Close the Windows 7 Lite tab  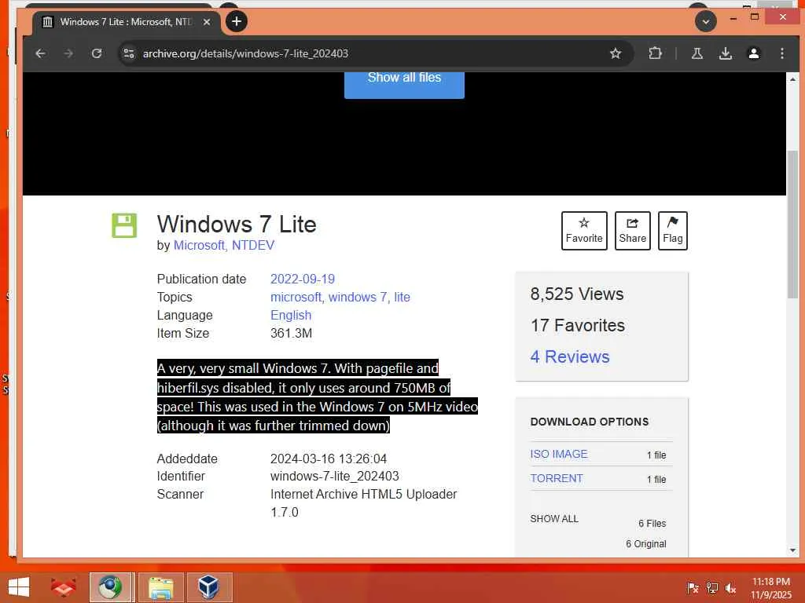207,22
